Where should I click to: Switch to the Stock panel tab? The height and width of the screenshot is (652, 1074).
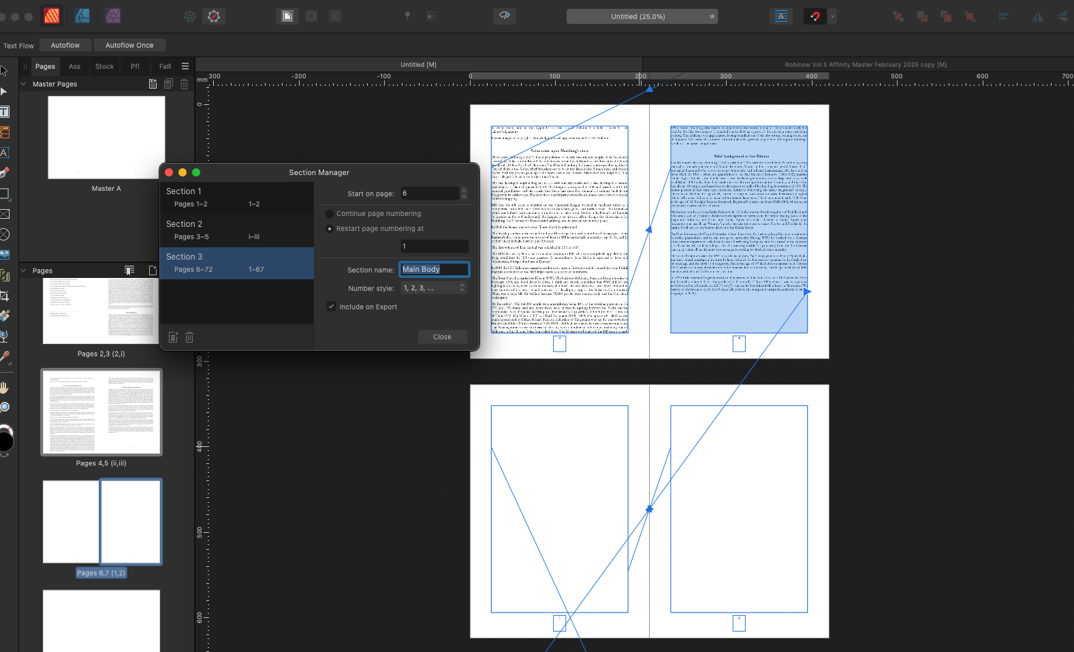pos(104,66)
